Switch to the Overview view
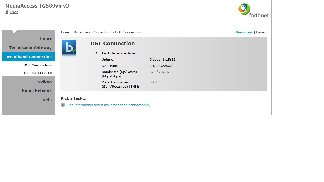Viewport: 324px width, 182px height. 244,32
